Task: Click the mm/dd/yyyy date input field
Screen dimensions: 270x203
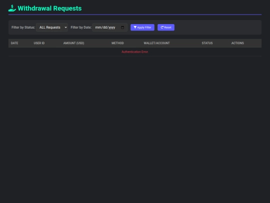Action: click(110, 27)
